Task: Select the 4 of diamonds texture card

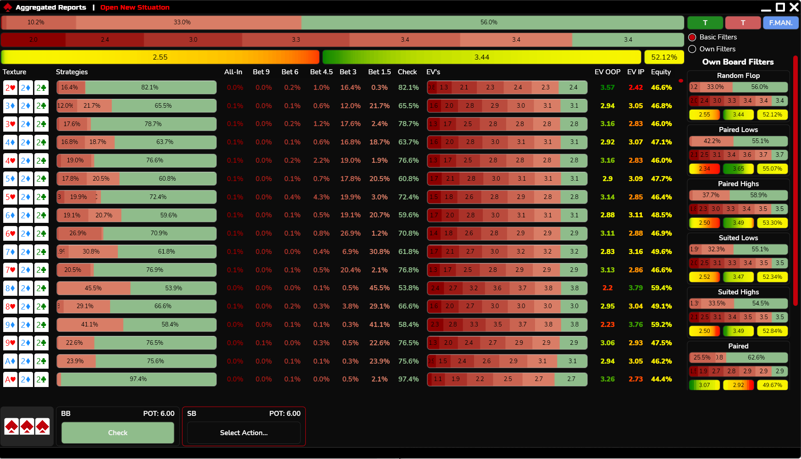Action: tap(10, 142)
